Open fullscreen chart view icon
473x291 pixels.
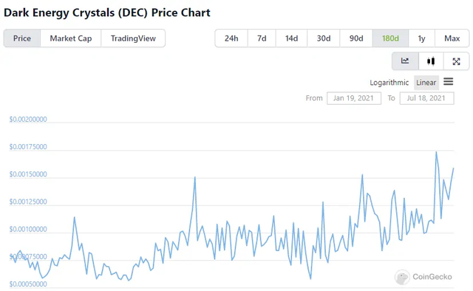(457, 61)
